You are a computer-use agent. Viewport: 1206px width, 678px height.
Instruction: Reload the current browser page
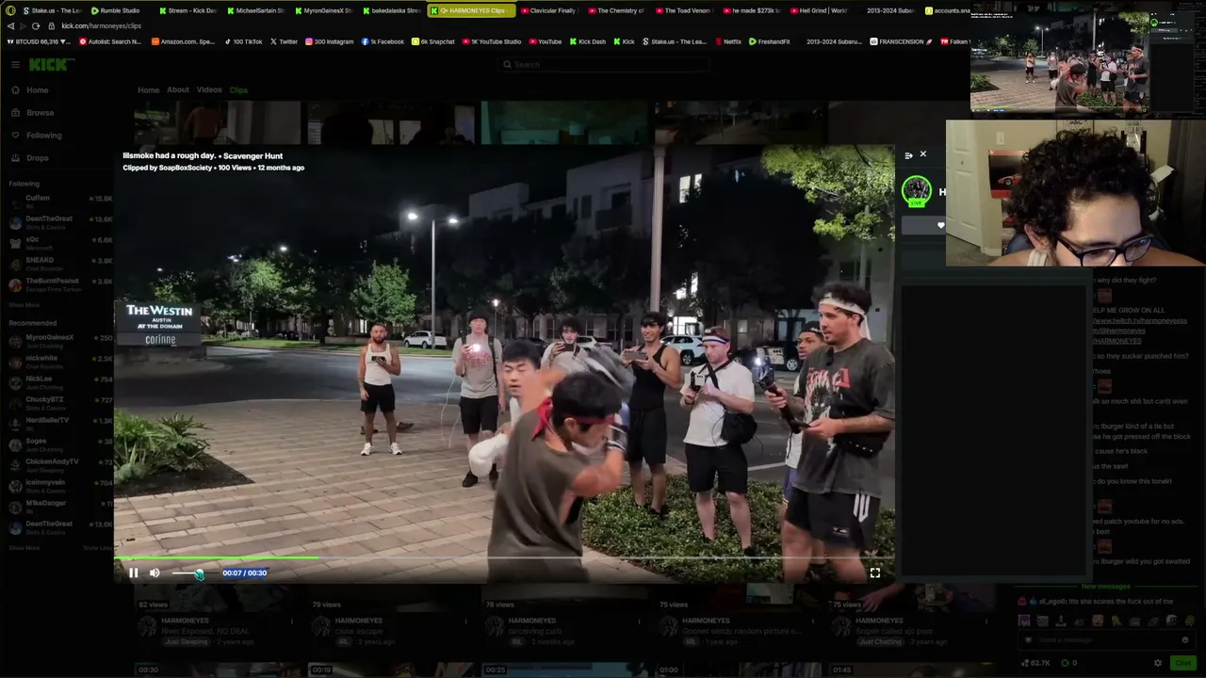pos(36,25)
